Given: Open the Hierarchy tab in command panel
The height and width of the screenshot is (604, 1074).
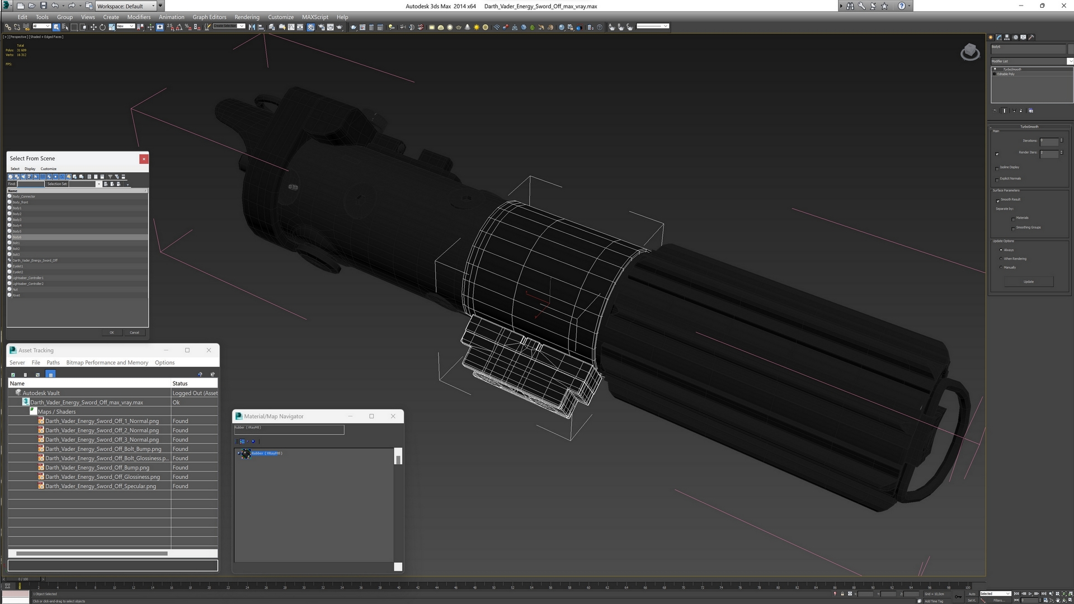Looking at the screenshot, I should click(1007, 37).
